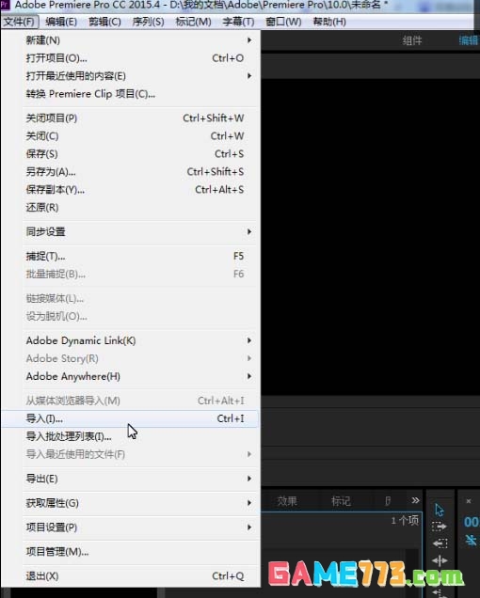This screenshot has height=598, width=480.
Task: Expand 打开最近使用的内容(E) submenu
Action: click(130, 76)
